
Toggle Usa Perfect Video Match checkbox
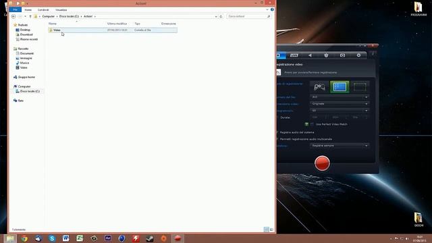[x=312, y=124]
